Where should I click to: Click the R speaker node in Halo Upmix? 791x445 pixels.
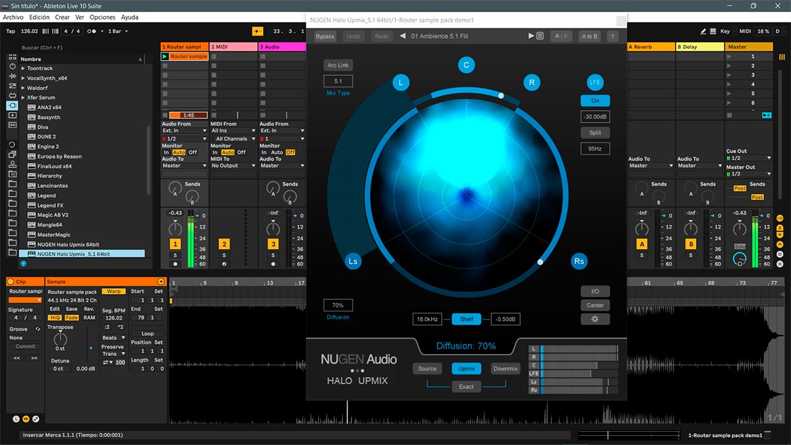point(531,82)
